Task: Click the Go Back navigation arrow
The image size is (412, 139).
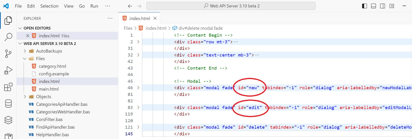Action: point(130,6)
